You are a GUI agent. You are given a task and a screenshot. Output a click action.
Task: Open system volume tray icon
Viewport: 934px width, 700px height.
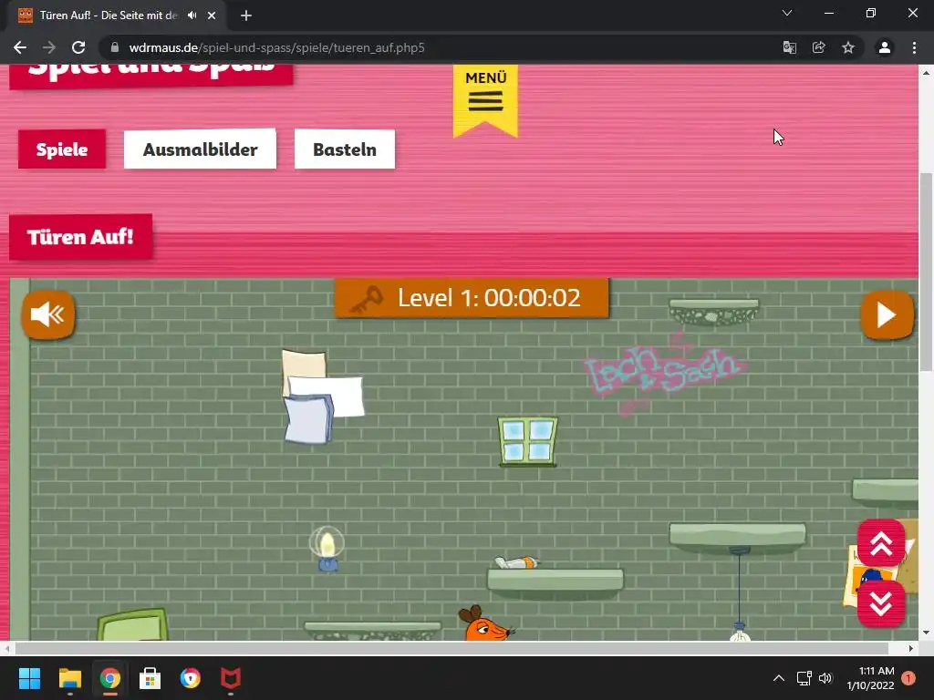pos(825,678)
